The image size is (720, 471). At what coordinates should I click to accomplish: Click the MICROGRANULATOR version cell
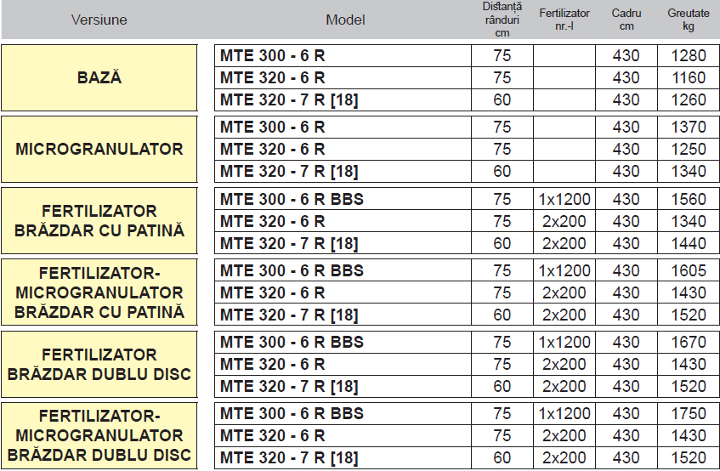click(x=99, y=149)
